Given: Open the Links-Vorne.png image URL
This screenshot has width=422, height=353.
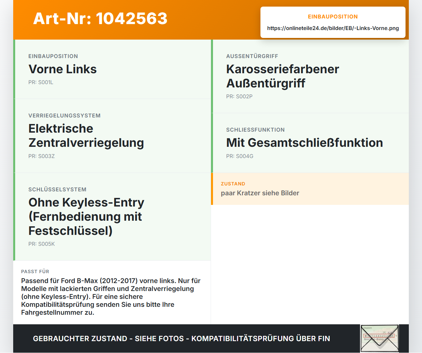Looking at the screenshot, I should click(x=333, y=28).
